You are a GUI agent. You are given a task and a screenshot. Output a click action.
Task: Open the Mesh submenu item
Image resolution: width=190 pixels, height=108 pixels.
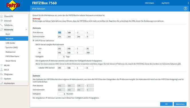(x=8, y=34)
